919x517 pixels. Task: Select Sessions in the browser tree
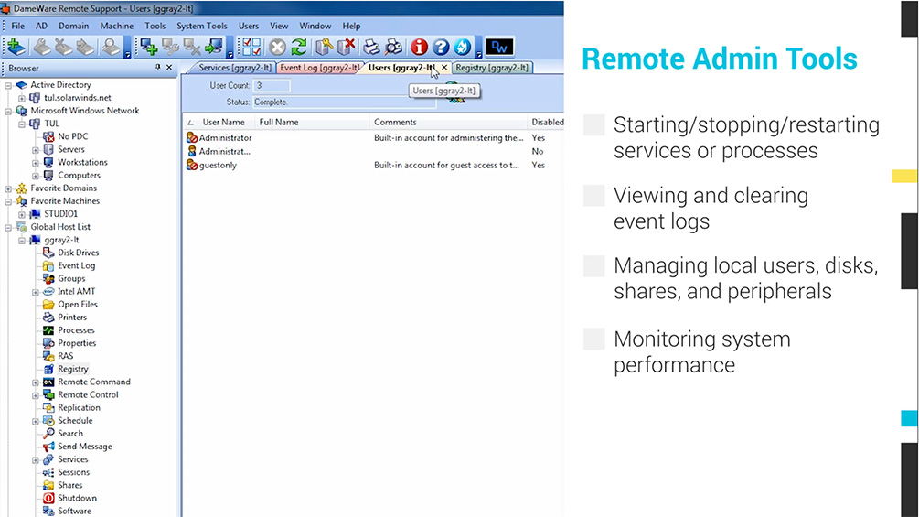click(73, 472)
